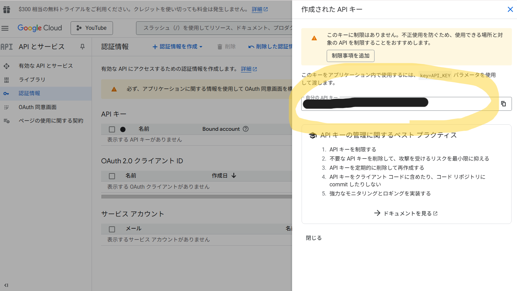517x291 pixels.
Task: Open the YouTube project selector
Action: click(x=92, y=28)
